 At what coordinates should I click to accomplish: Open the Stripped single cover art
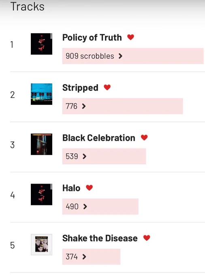[x=41, y=94]
